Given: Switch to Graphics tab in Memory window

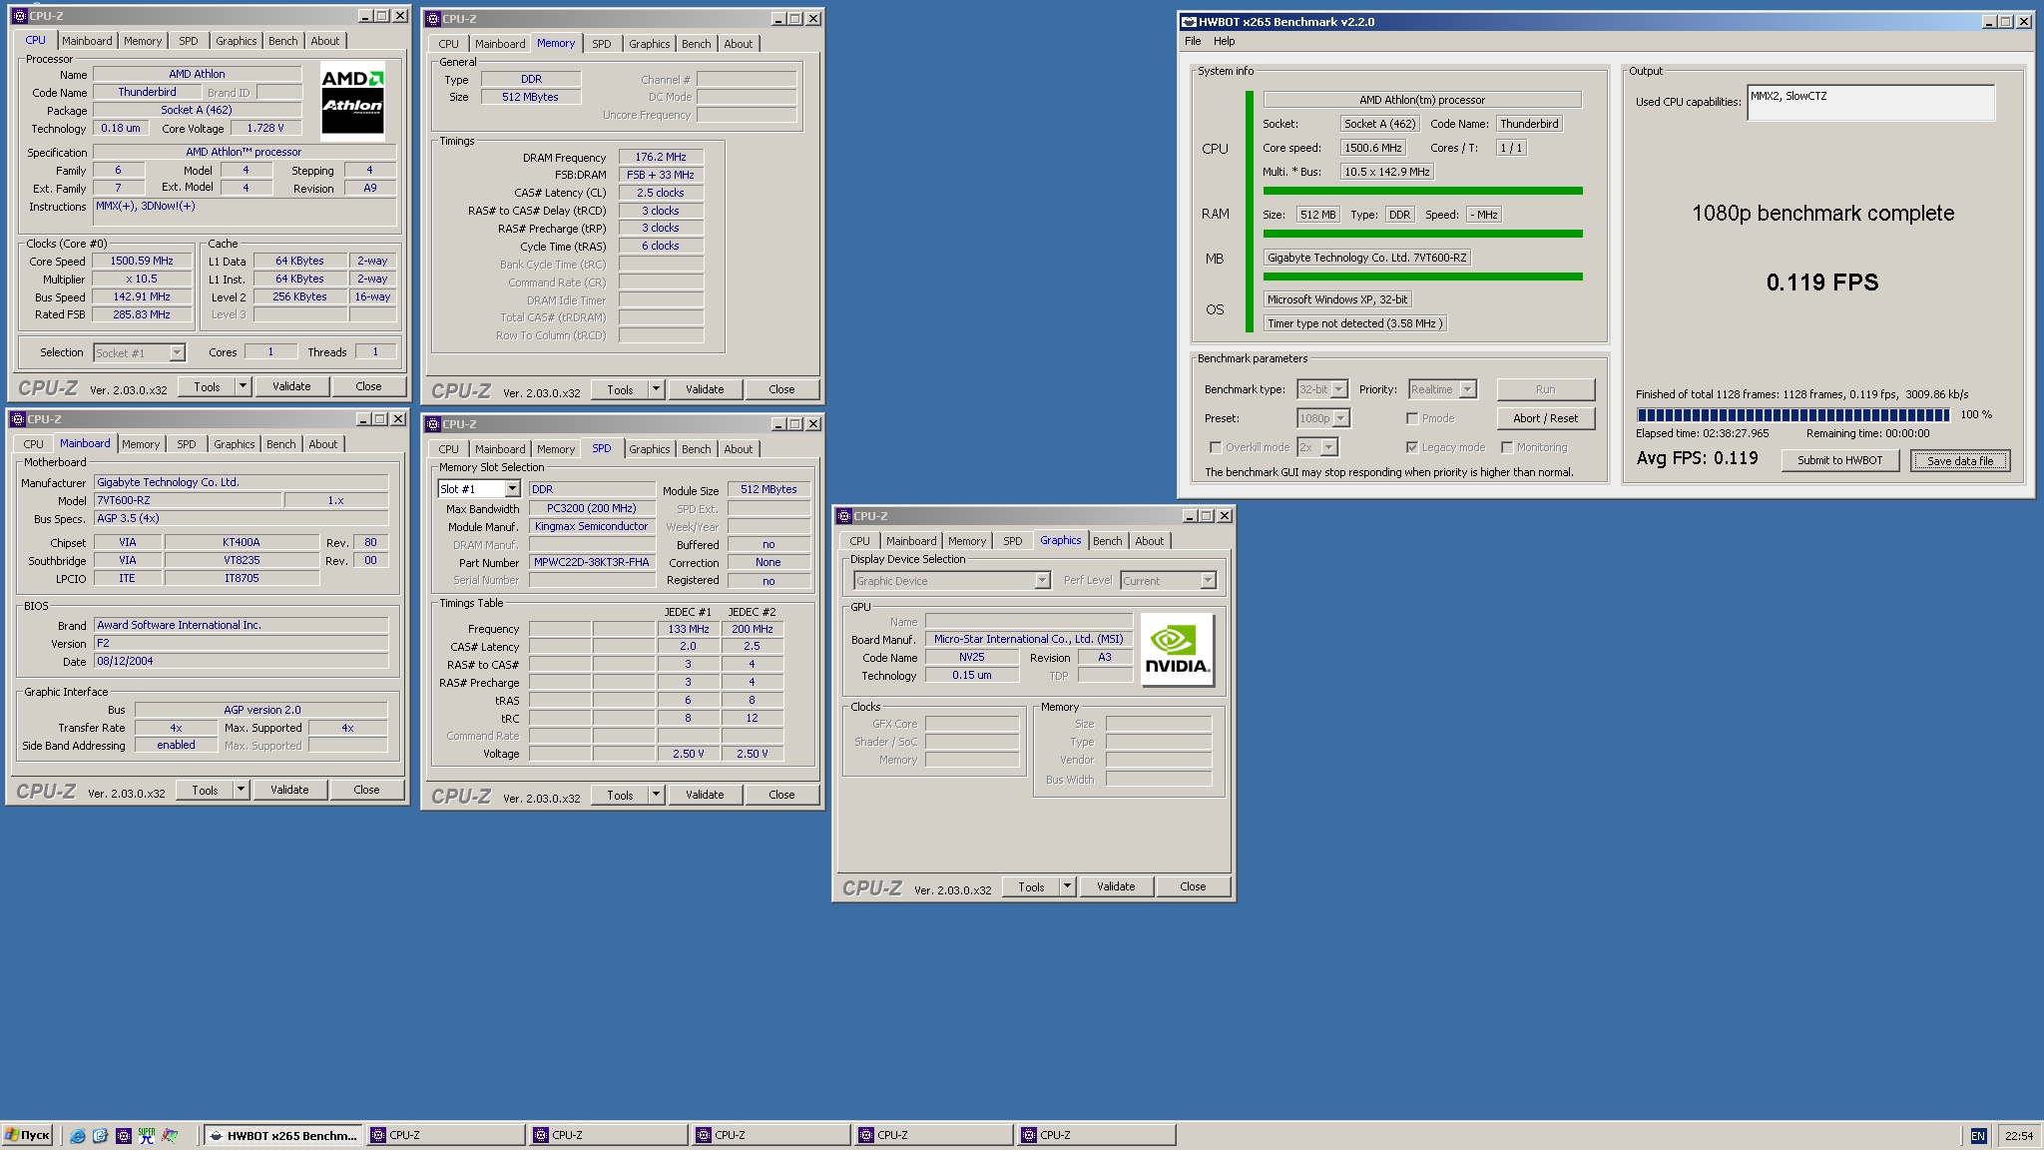Looking at the screenshot, I should 650,44.
